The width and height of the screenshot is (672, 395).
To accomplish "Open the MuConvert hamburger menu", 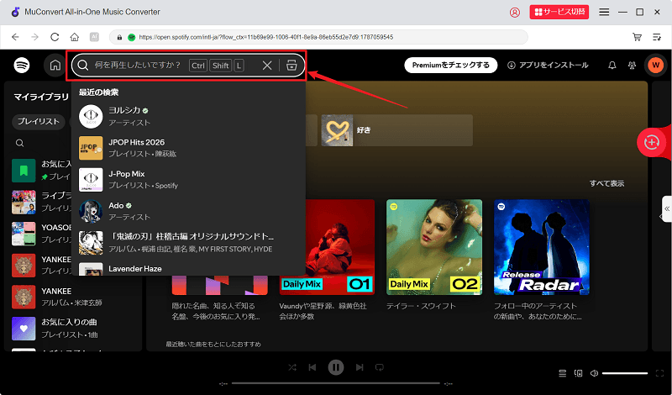I will pyautogui.click(x=604, y=12).
